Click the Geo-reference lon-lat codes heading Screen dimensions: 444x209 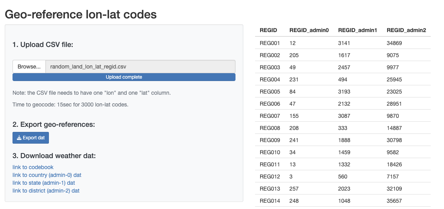tap(81, 14)
